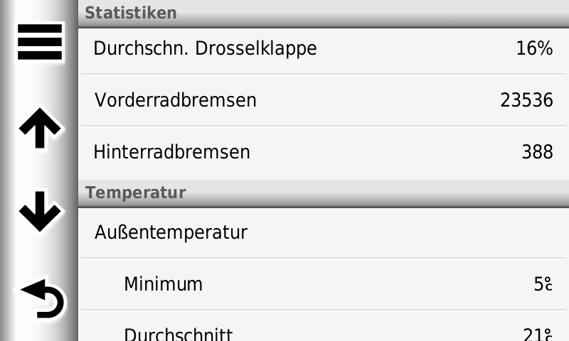
Task: Tap the Durchschn. Drosselklappe label
Action: pyautogui.click(x=205, y=48)
